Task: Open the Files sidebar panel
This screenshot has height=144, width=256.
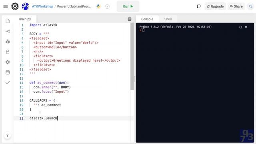Action: (x=8, y=21)
